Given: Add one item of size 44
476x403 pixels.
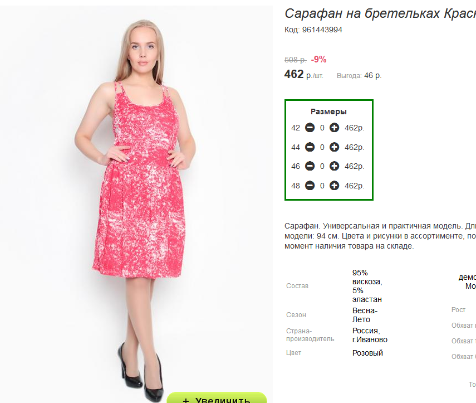Looking at the screenshot, I should click(x=334, y=147).
